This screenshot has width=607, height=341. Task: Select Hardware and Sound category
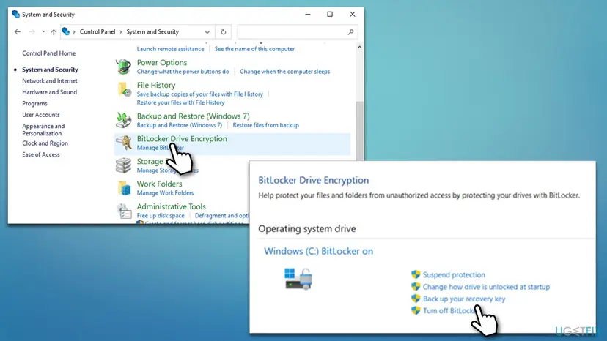50,92
